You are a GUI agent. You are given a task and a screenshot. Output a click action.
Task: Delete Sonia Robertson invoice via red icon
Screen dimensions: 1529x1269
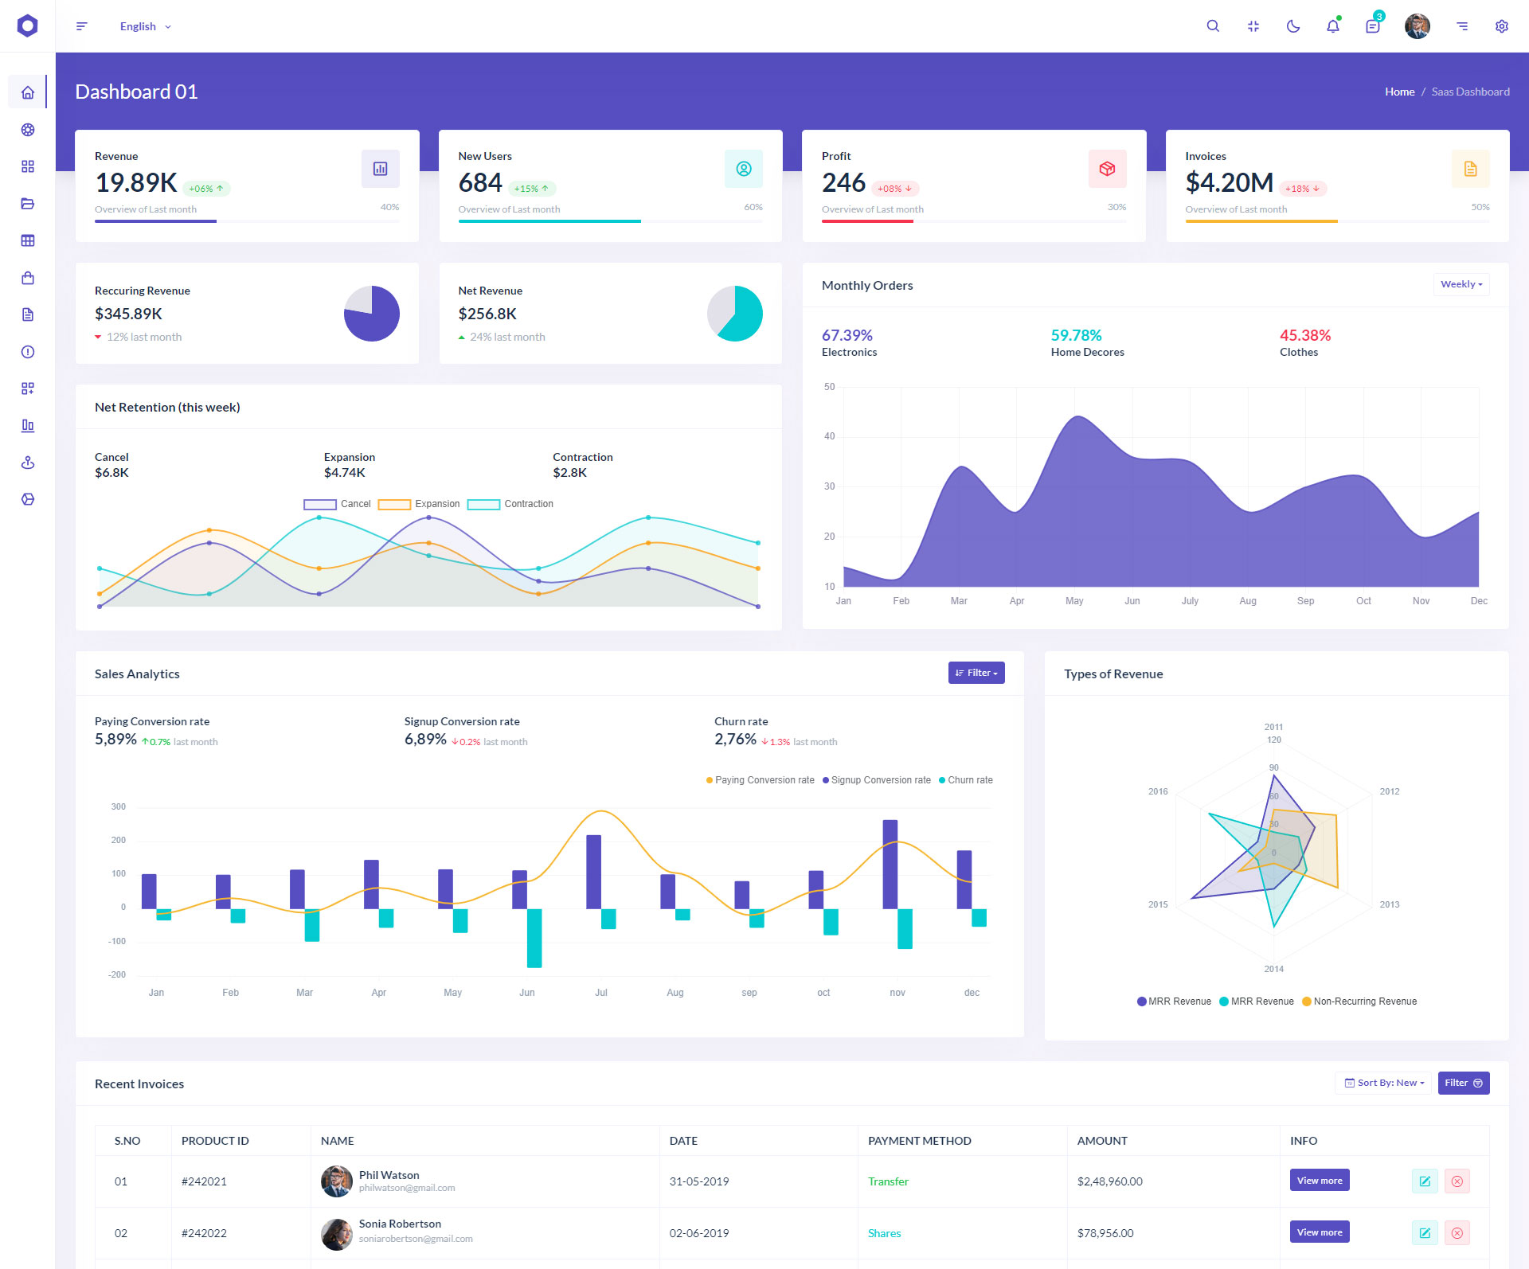(x=1457, y=1233)
